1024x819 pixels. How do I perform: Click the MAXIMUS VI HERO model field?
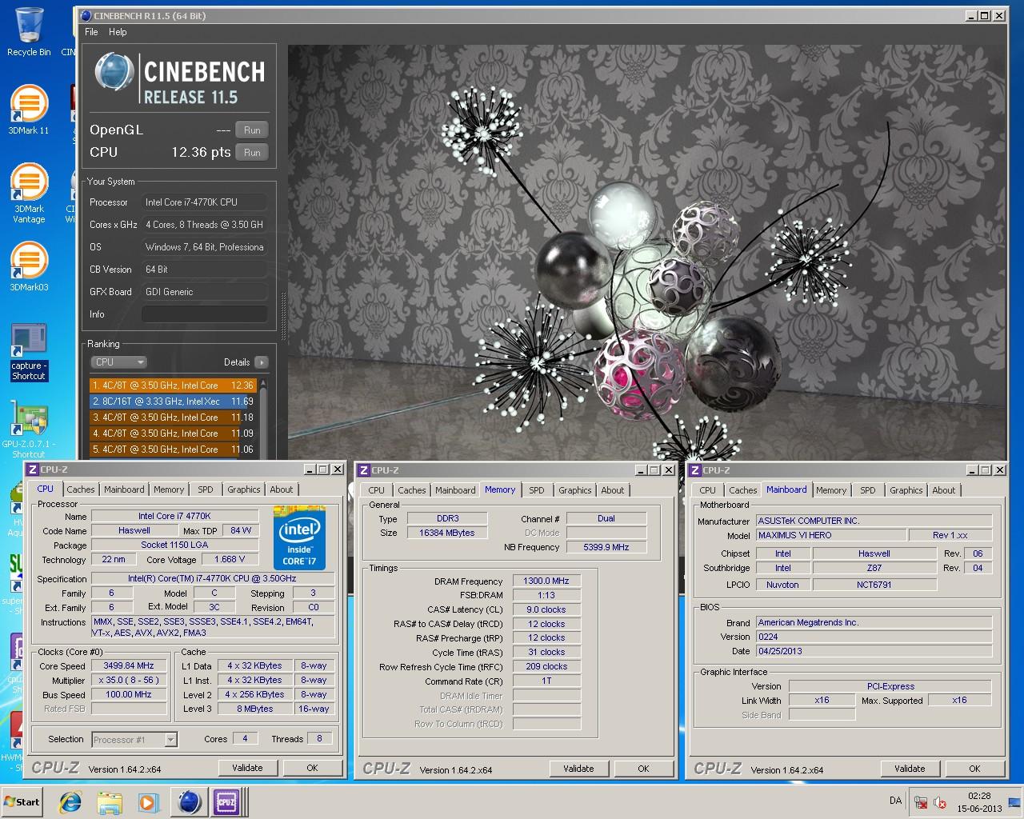click(x=831, y=535)
